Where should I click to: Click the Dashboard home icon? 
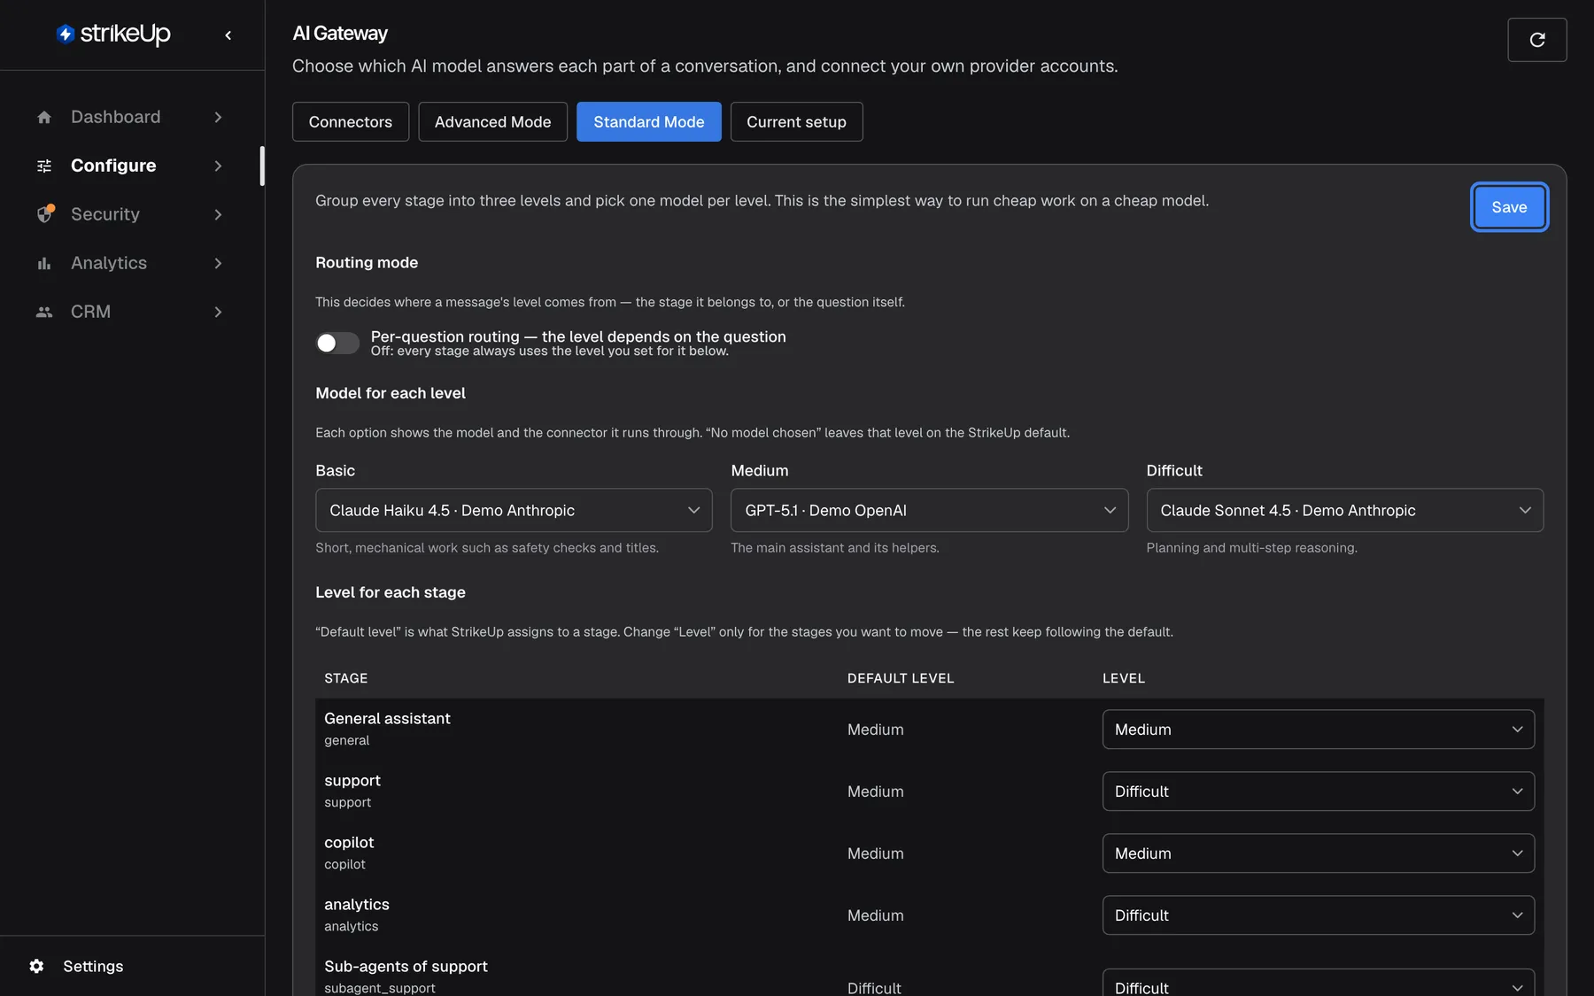point(44,117)
